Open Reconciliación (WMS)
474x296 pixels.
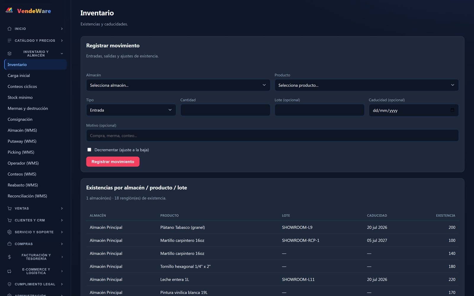coord(35,196)
